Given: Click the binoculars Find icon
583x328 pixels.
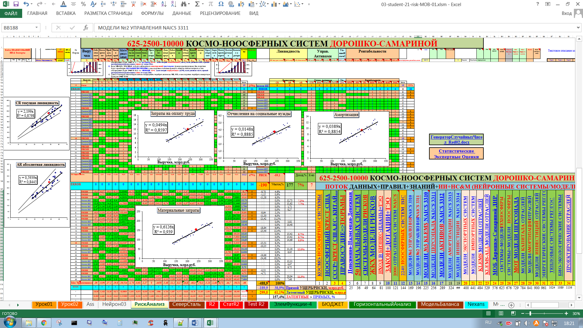Looking at the screenshot, I should tap(184, 4).
